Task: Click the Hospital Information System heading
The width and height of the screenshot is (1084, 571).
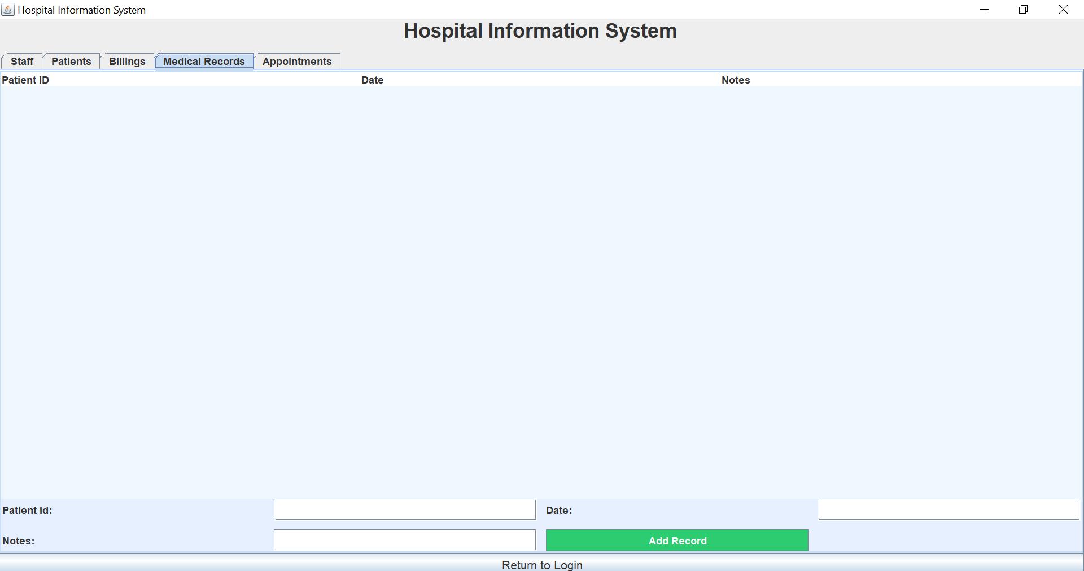Action: tap(540, 31)
